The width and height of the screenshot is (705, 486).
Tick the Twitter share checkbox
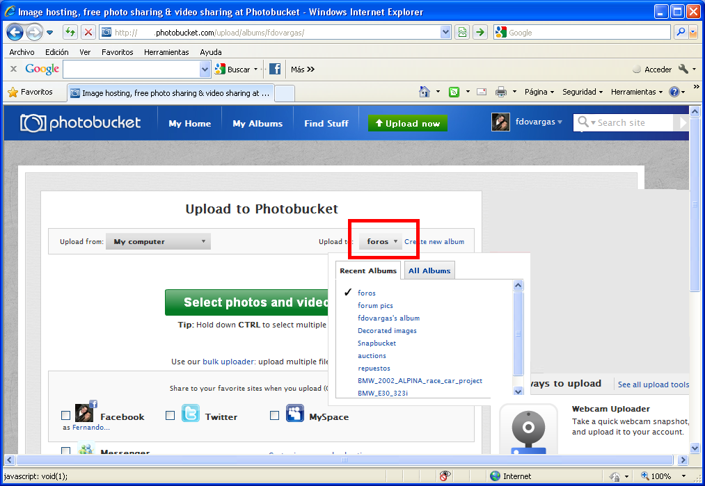[x=170, y=416]
